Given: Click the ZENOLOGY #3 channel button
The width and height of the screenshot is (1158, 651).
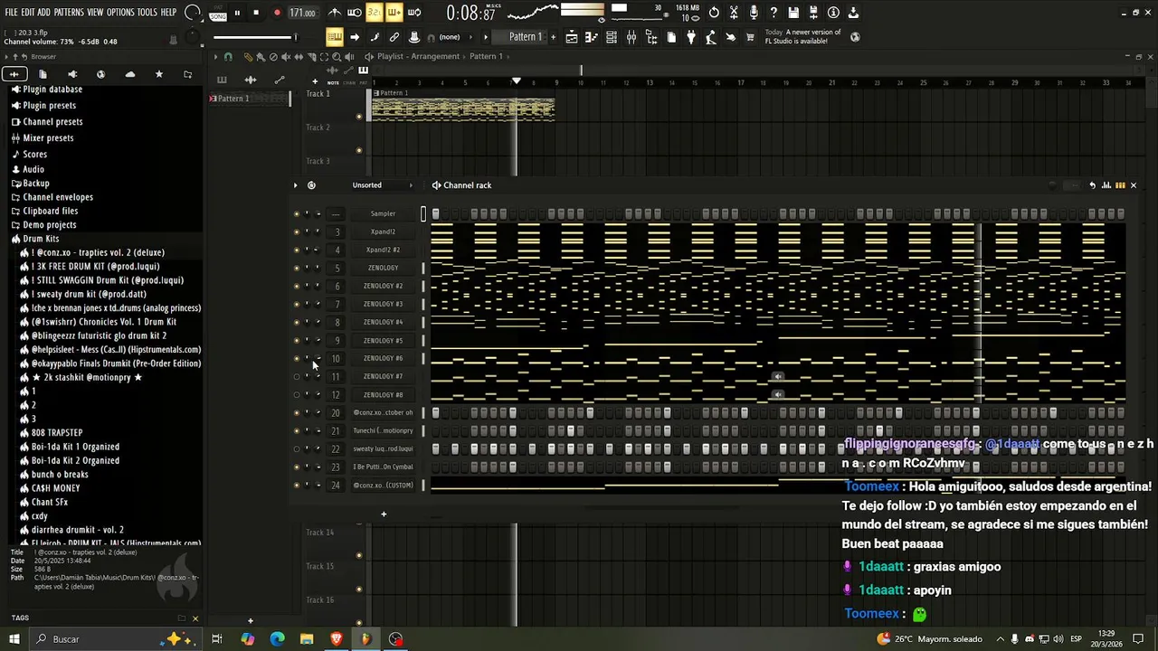Looking at the screenshot, I should [x=383, y=304].
